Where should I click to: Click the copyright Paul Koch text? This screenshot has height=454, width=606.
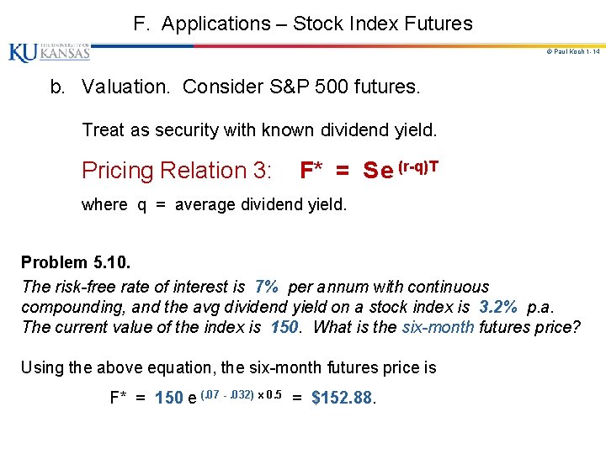[x=572, y=52]
